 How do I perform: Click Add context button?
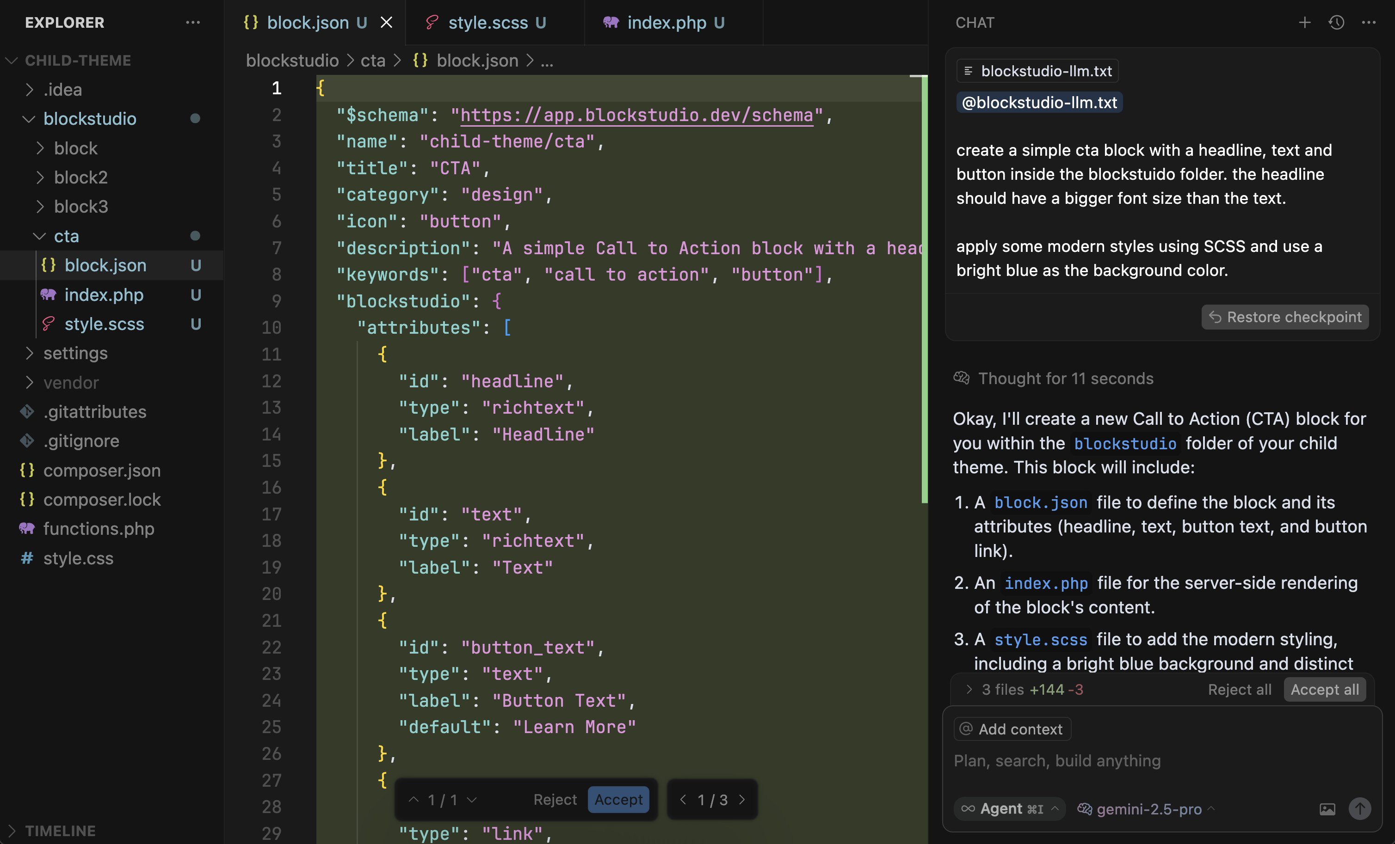click(1012, 728)
